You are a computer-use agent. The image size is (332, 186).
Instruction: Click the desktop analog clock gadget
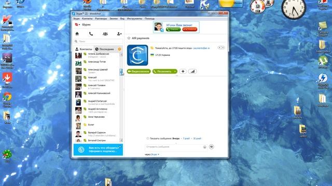pyautogui.click(x=294, y=8)
